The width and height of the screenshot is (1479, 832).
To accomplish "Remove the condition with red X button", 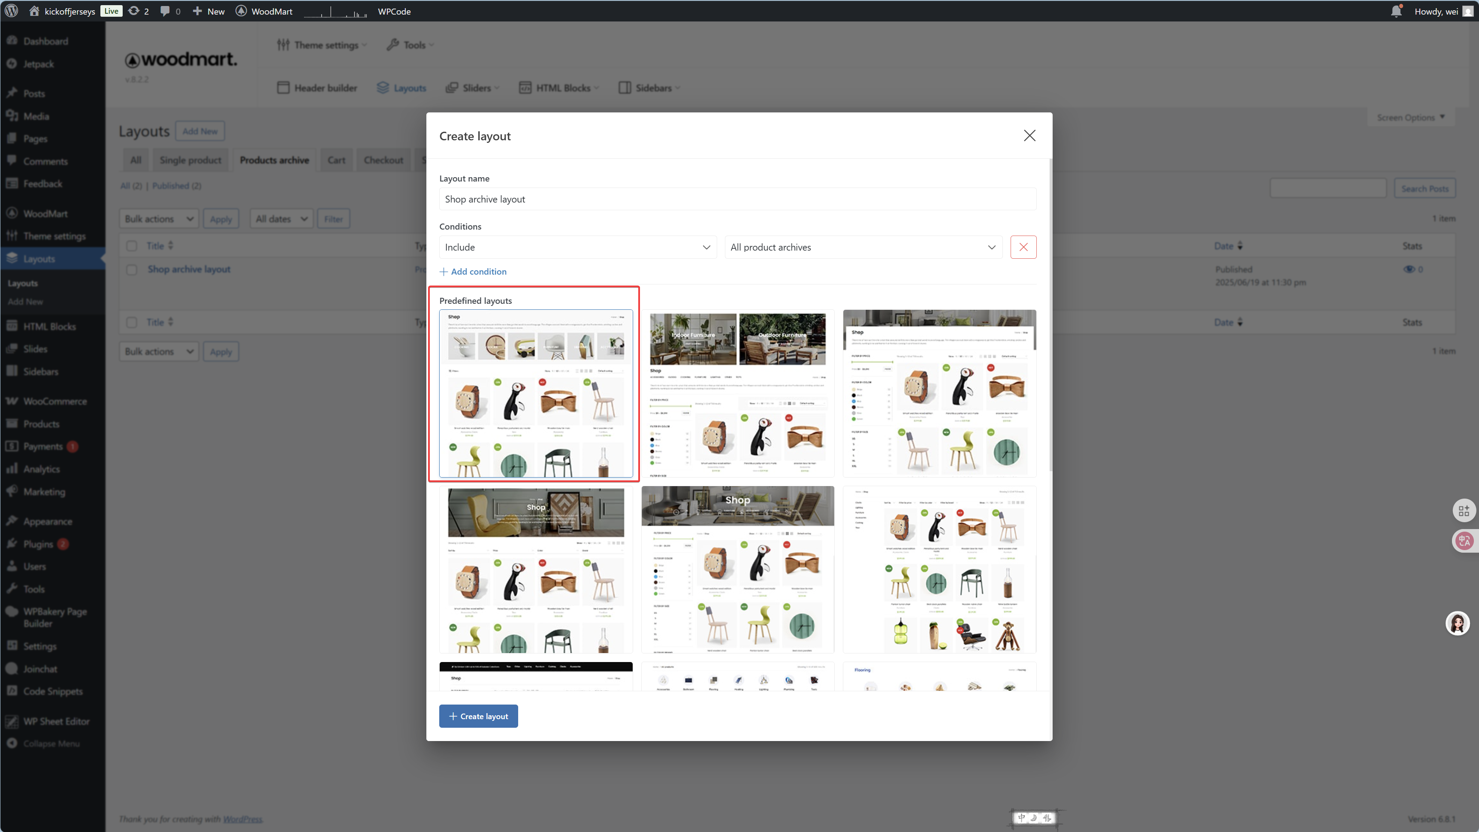I will tap(1023, 247).
